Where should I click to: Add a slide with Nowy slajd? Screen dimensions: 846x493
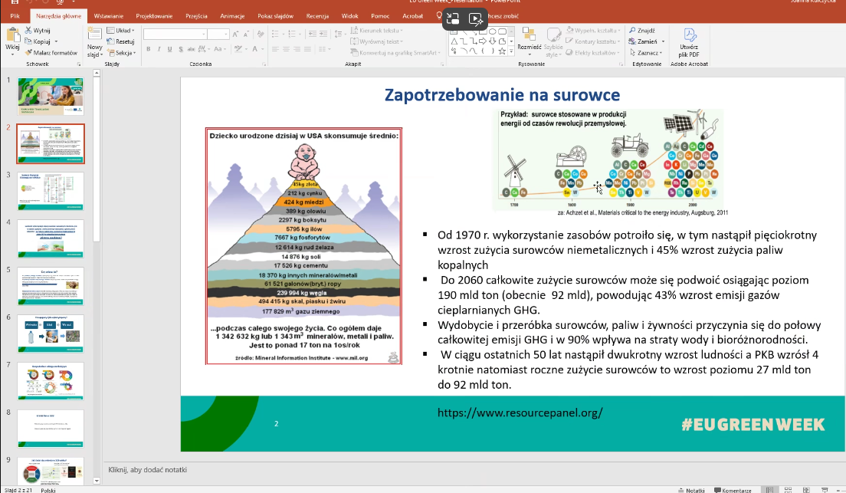tap(95, 42)
